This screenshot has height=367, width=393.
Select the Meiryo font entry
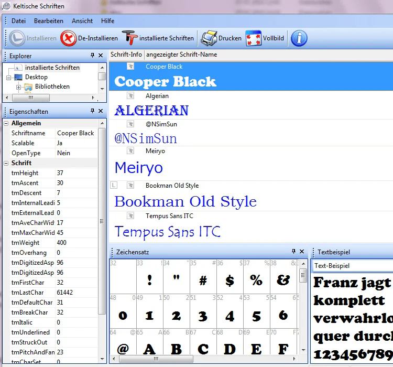(251, 163)
